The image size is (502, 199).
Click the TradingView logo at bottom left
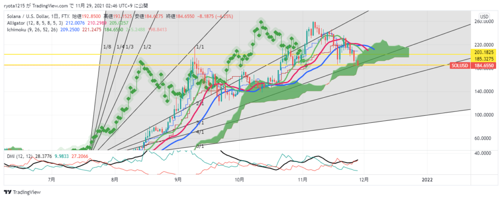[x=23, y=193]
